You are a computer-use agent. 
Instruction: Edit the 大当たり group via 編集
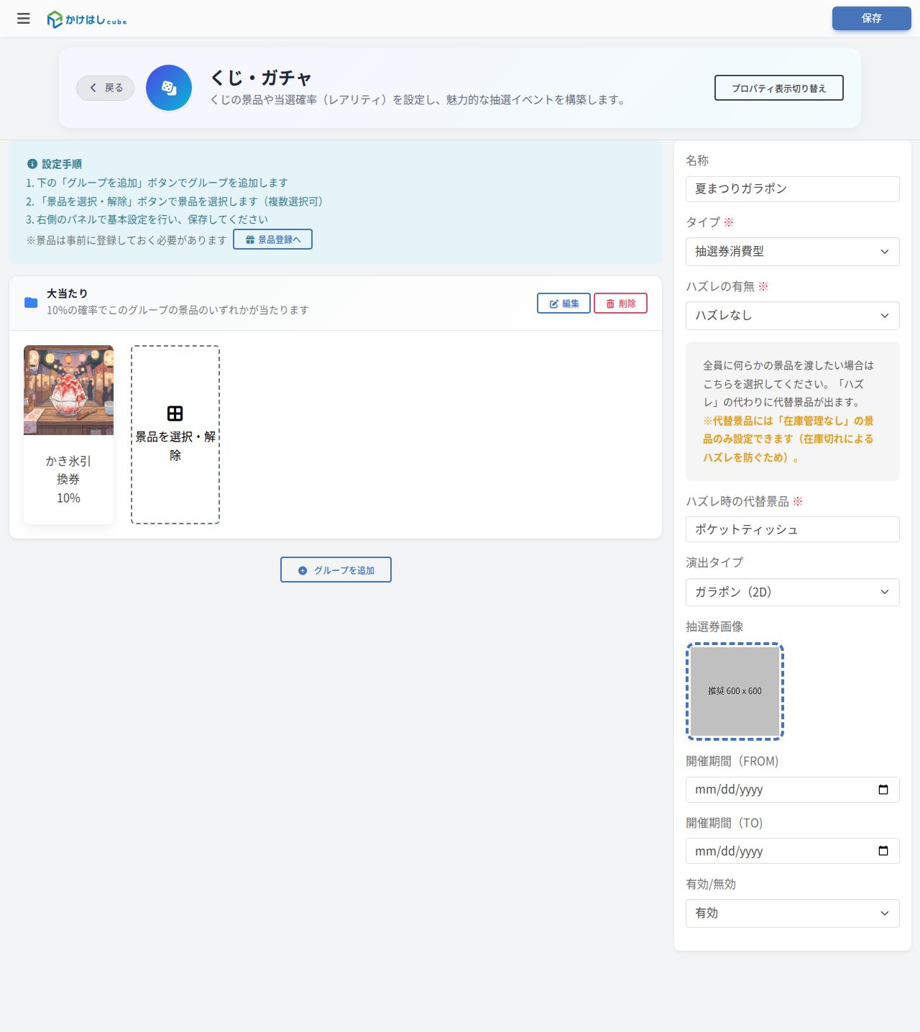click(x=563, y=303)
